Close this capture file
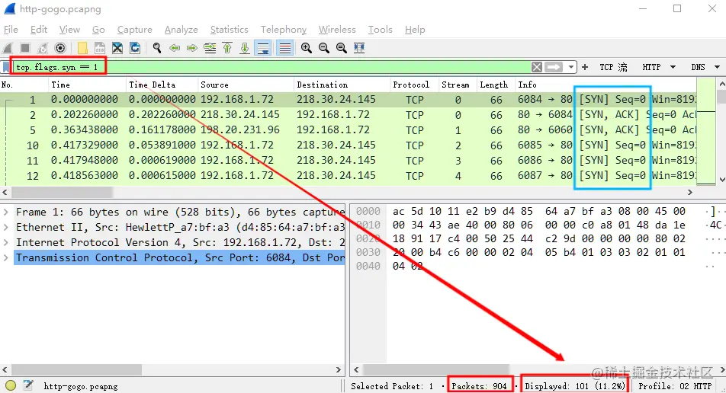726x393 pixels. 117,48
